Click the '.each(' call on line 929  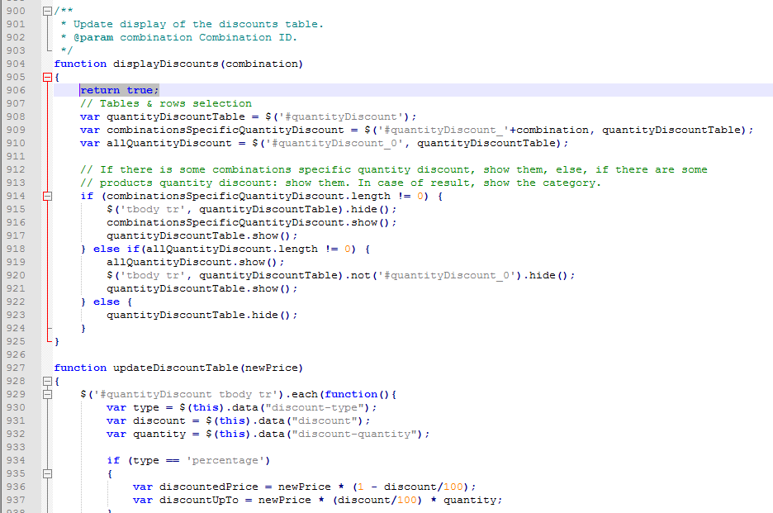(305, 394)
